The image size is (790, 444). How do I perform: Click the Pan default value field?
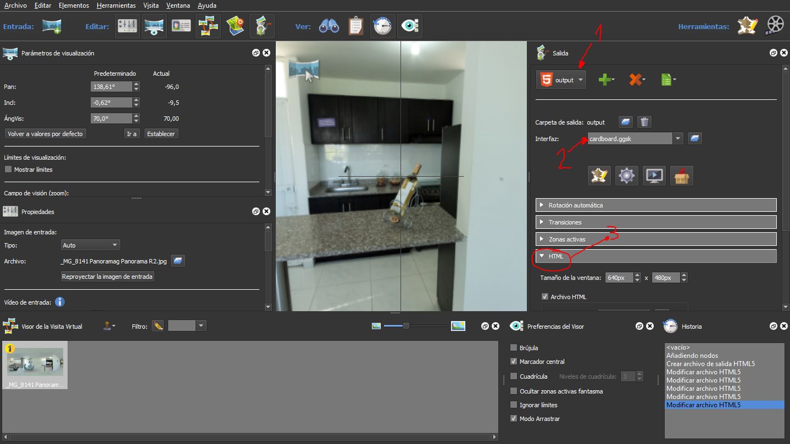pos(112,87)
